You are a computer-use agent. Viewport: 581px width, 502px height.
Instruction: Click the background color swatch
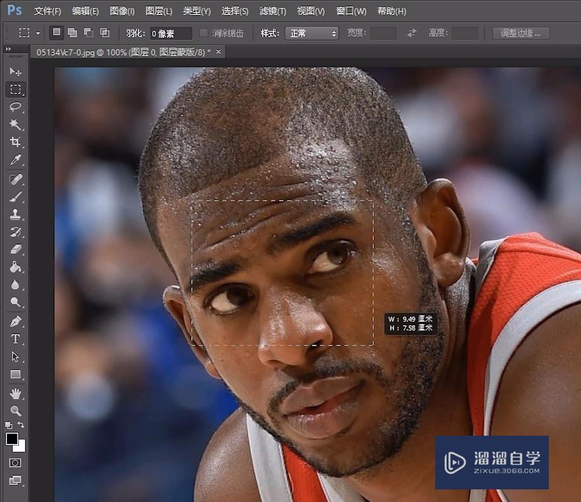21,447
